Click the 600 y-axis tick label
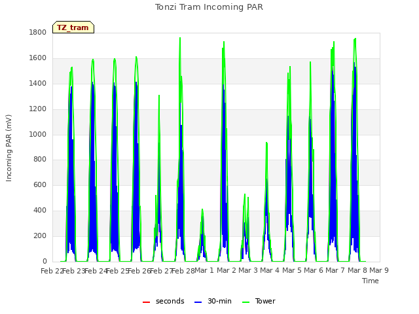Viewport: 419px width, 314px height. click(x=40, y=184)
